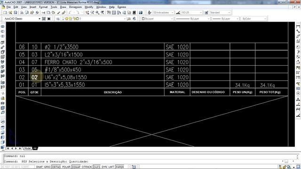Open the Express menu

click(122, 7)
